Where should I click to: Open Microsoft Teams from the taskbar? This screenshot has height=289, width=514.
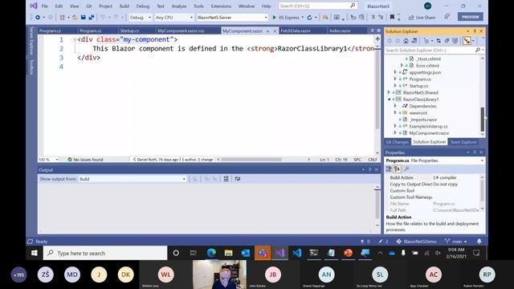point(263,253)
